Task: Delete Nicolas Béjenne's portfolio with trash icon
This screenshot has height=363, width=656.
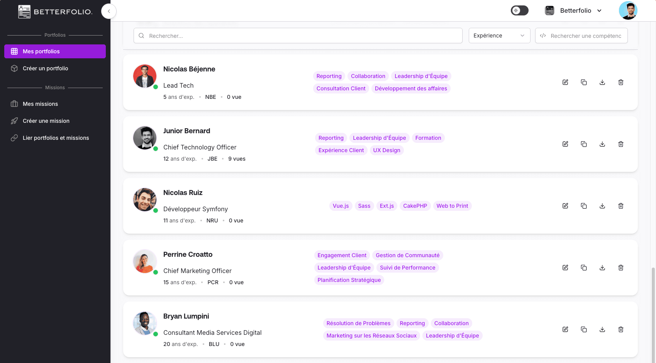Action: [x=621, y=82]
